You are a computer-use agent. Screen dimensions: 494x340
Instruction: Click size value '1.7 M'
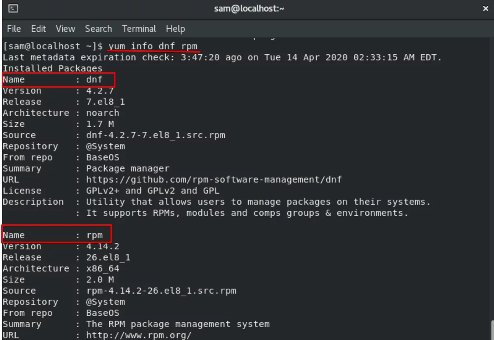point(100,124)
